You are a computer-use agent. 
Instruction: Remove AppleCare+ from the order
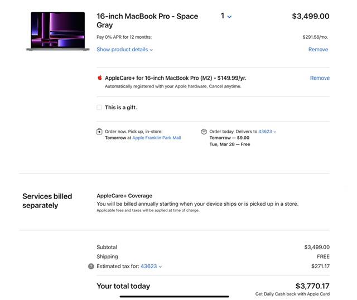coord(320,78)
